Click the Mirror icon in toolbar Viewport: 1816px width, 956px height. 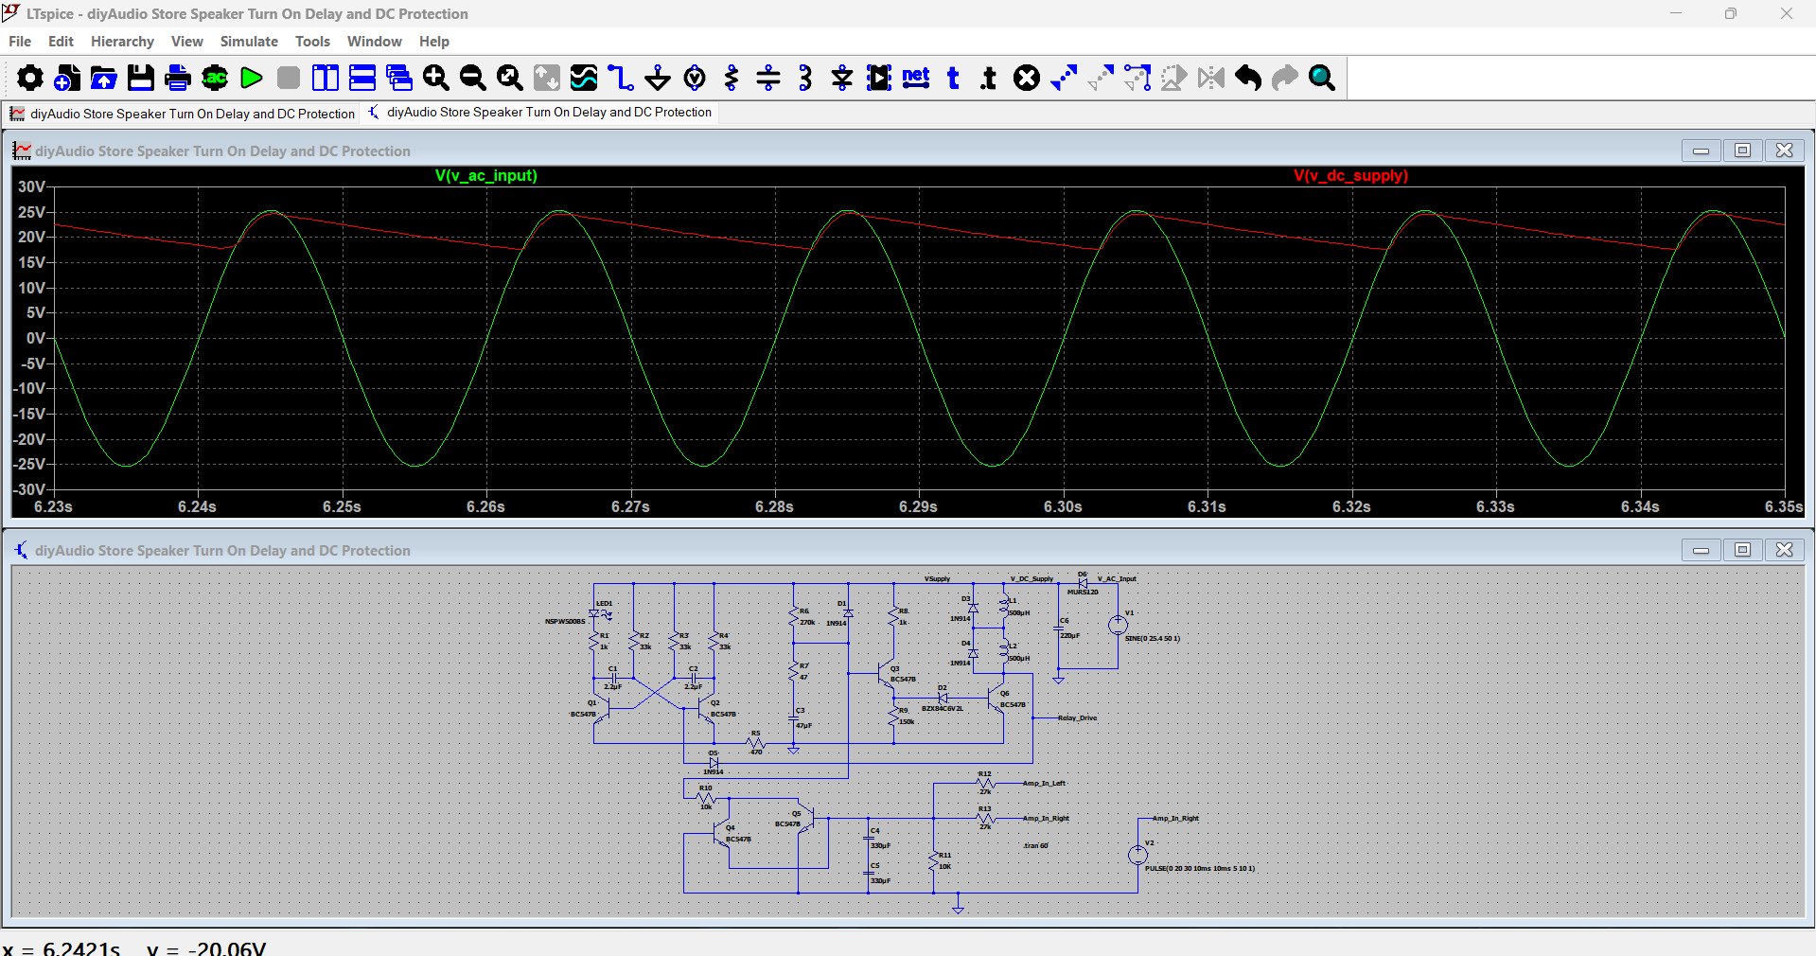coord(1211,78)
